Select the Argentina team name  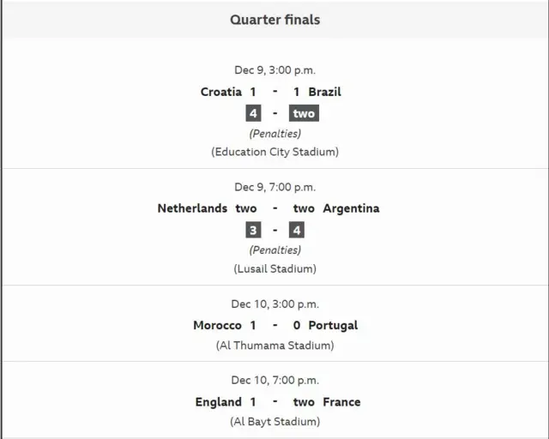351,208
